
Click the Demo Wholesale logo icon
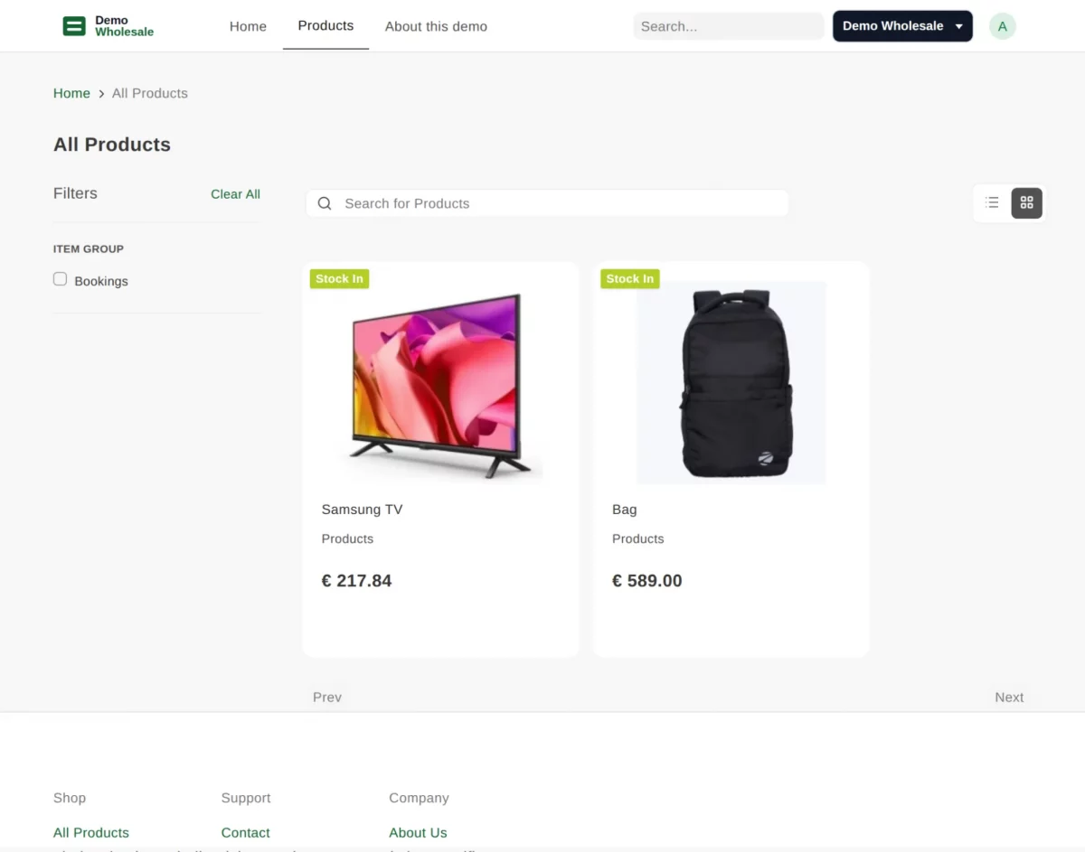coord(74,26)
